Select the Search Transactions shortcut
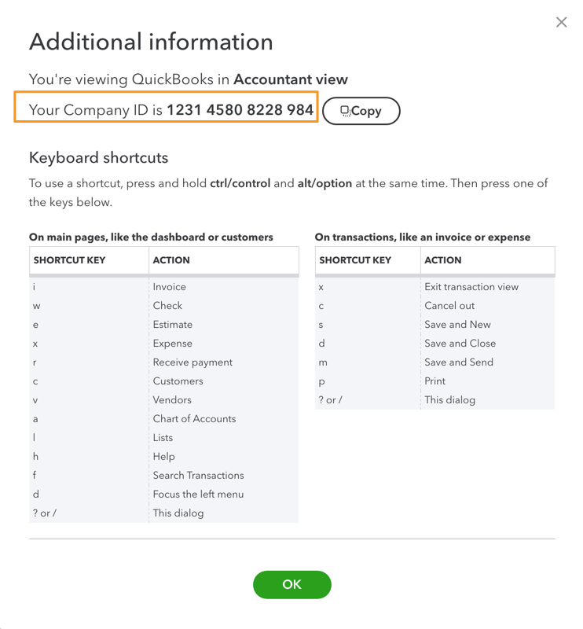Image resolution: width=583 pixels, height=629 pixels. pos(197,475)
